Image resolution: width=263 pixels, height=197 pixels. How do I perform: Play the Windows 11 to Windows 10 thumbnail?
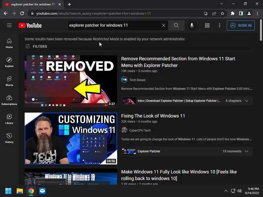(71, 176)
